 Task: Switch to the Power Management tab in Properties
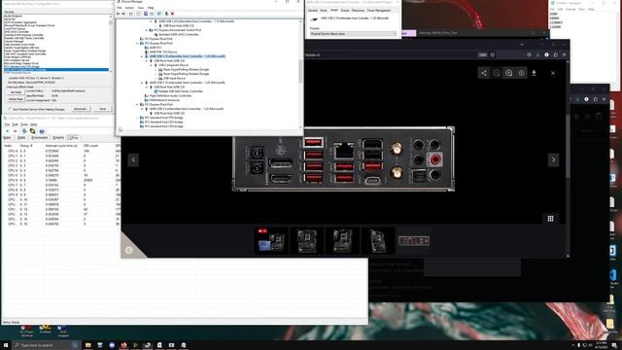click(x=378, y=11)
